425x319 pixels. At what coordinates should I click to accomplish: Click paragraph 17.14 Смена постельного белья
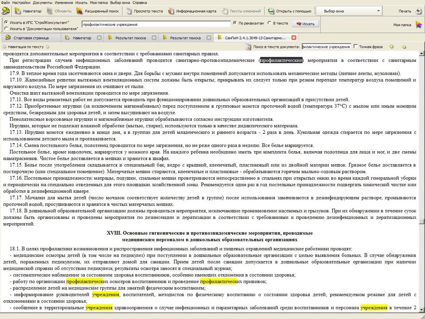coord(162,145)
